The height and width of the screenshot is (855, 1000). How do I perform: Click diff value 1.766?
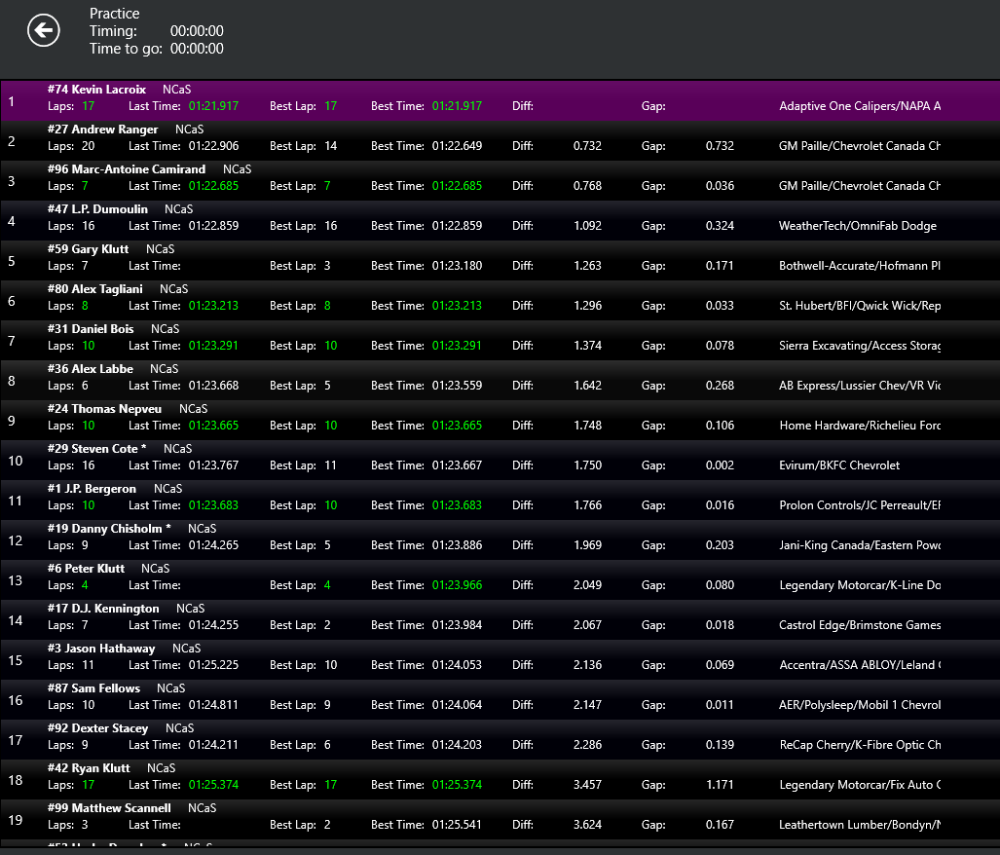[x=587, y=505]
